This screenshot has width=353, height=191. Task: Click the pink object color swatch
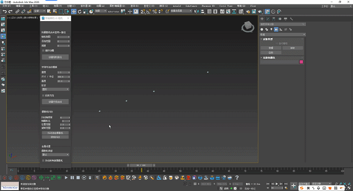[301, 62]
